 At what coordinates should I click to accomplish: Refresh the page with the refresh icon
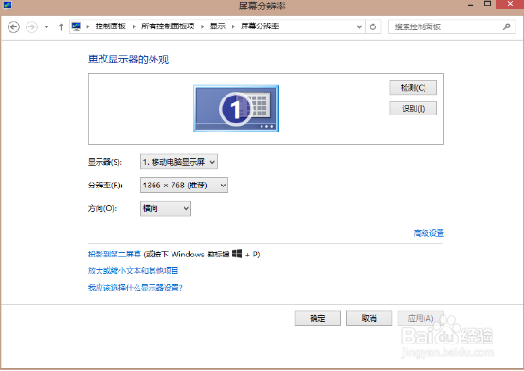[x=373, y=26]
